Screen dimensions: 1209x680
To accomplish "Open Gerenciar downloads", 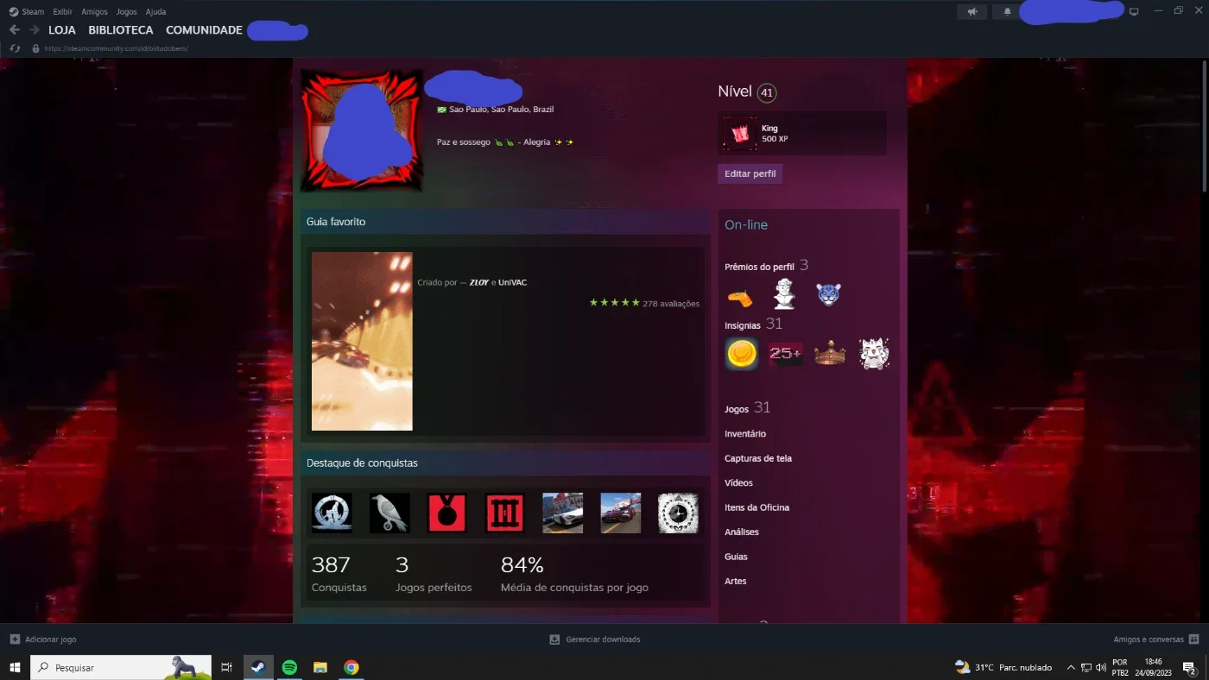I will [595, 639].
